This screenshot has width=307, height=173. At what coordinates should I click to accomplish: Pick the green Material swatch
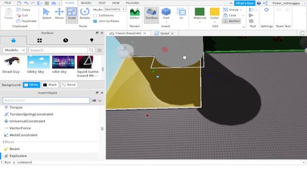coord(200,12)
